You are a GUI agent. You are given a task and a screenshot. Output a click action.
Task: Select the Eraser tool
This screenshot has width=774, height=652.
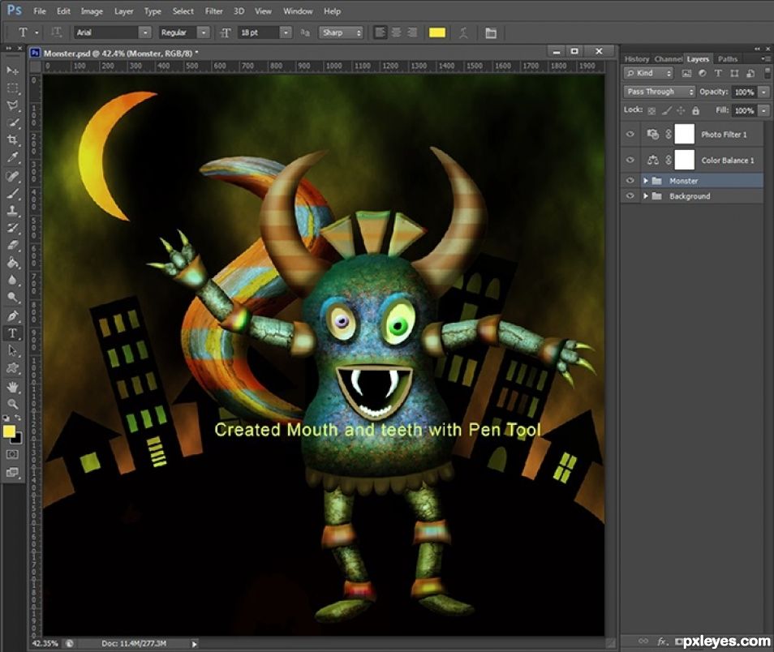coord(12,245)
